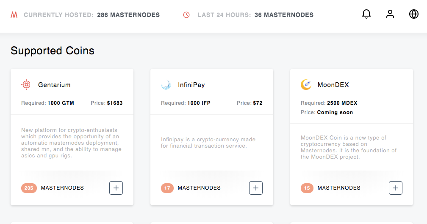Open the Gentarium coin title
The width and height of the screenshot is (427, 224).
tap(54, 85)
